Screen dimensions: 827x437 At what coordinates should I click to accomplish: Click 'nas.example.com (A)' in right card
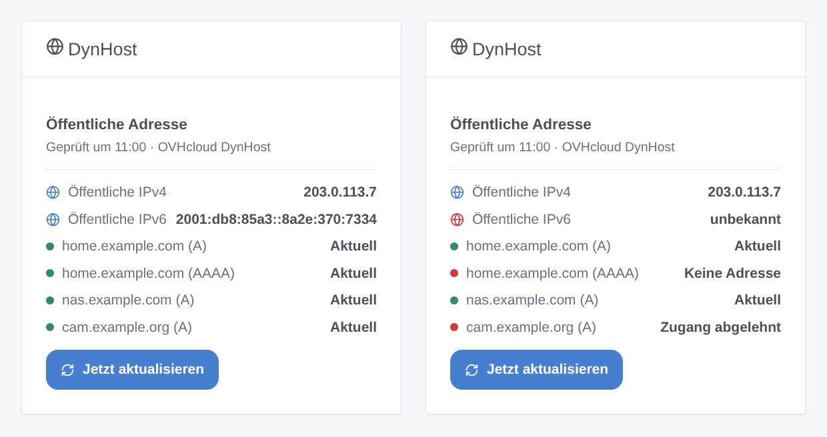click(x=532, y=300)
